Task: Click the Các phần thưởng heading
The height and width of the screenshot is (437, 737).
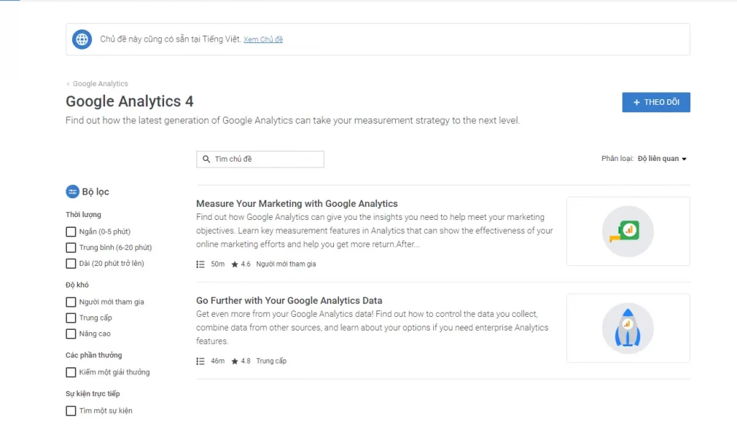Action: pyautogui.click(x=94, y=355)
